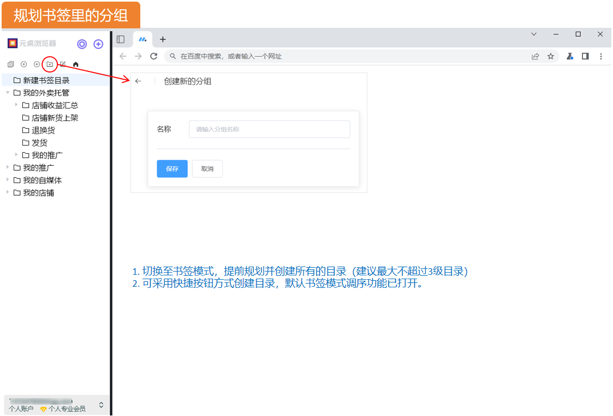613x416 pixels.
Task: Open the flask extension icon
Action: pos(570,56)
